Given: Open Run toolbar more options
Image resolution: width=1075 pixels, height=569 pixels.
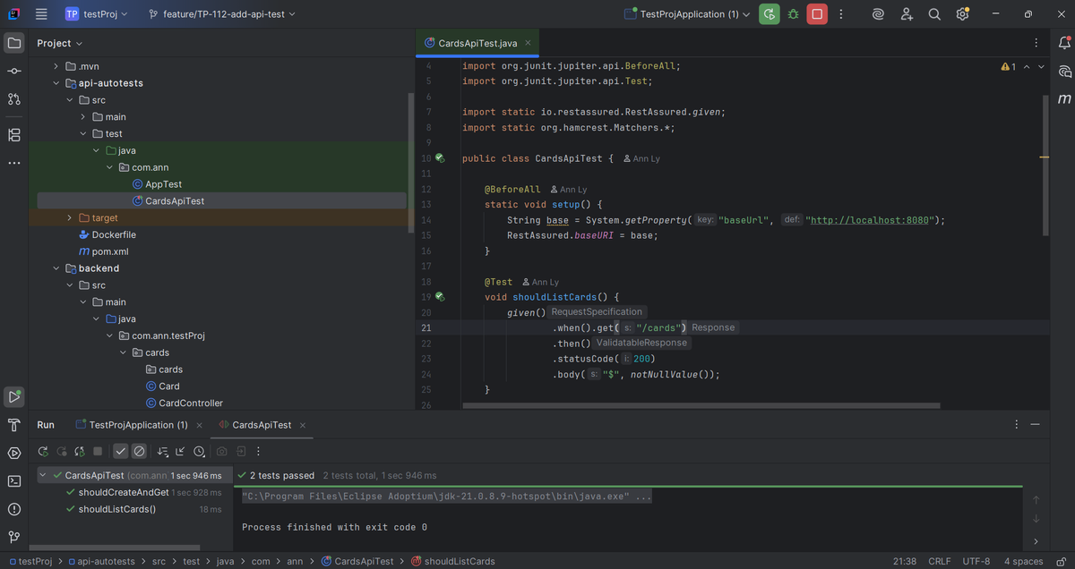Looking at the screenshot, I should click(259, 451).
